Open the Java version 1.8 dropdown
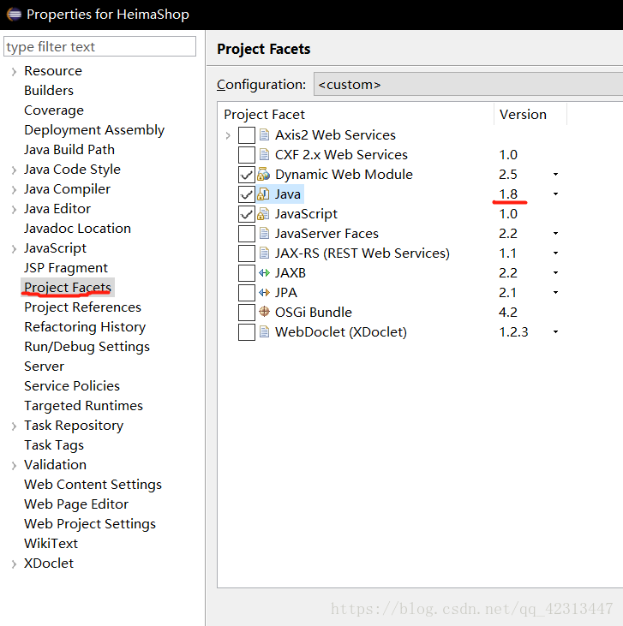The width and height of the screenshot is (623, 626). [555, 194]
